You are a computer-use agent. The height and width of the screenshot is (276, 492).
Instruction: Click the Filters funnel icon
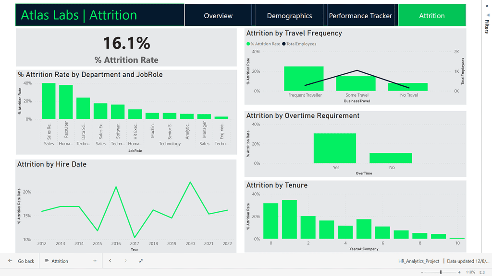point(487,15)
